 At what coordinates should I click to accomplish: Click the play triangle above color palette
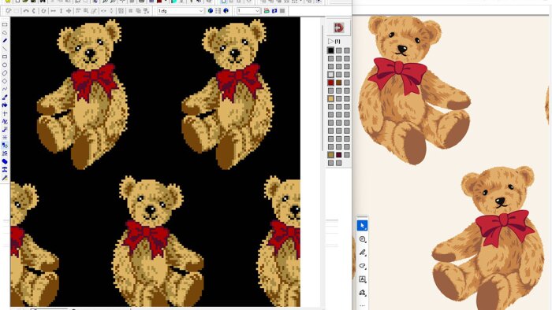(330, 42)
